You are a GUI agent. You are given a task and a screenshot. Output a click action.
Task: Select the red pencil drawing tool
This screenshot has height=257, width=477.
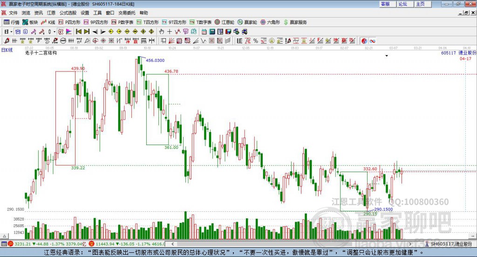tap(7, 41)
